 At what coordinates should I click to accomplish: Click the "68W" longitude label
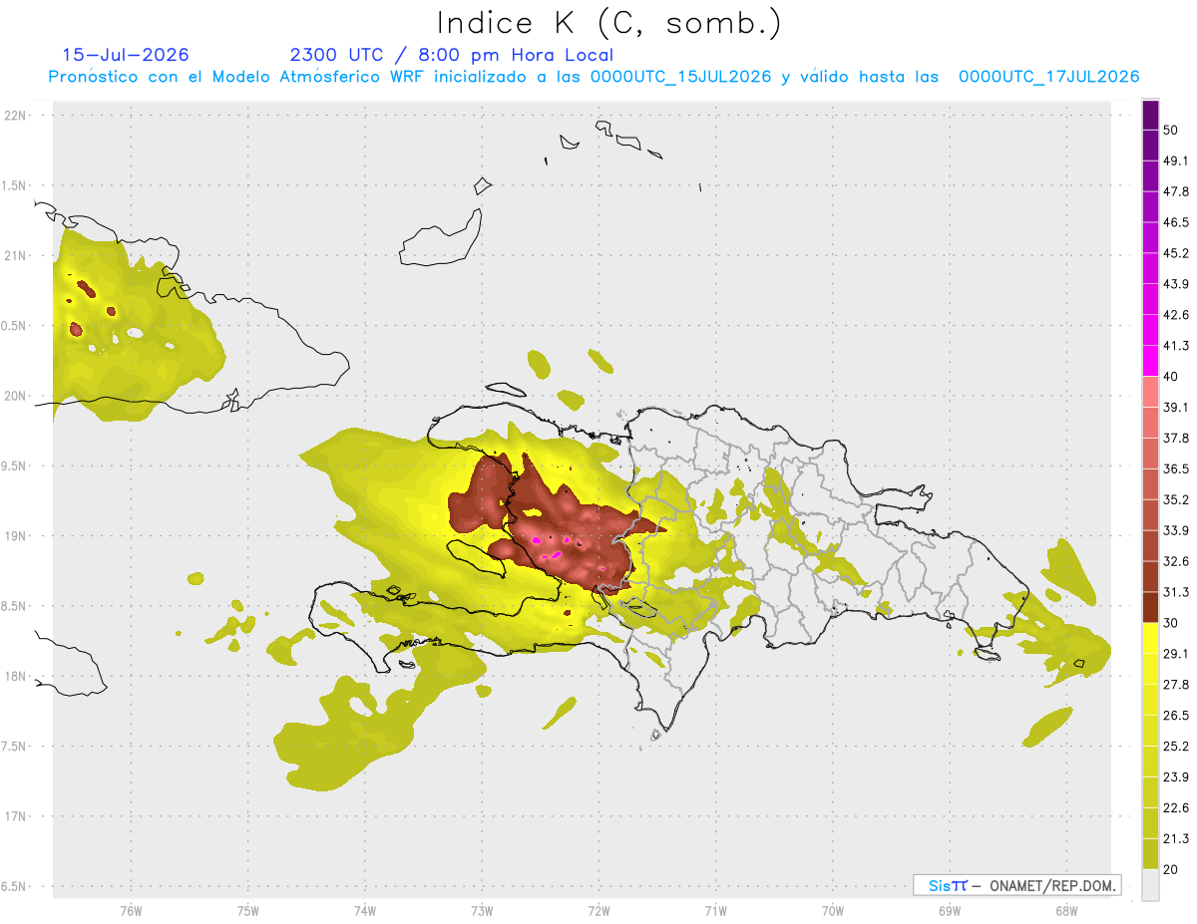(1066, 911)
